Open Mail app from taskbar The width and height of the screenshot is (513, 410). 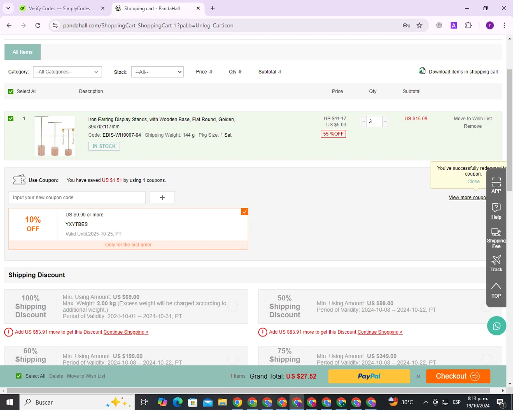coord(208,402)
